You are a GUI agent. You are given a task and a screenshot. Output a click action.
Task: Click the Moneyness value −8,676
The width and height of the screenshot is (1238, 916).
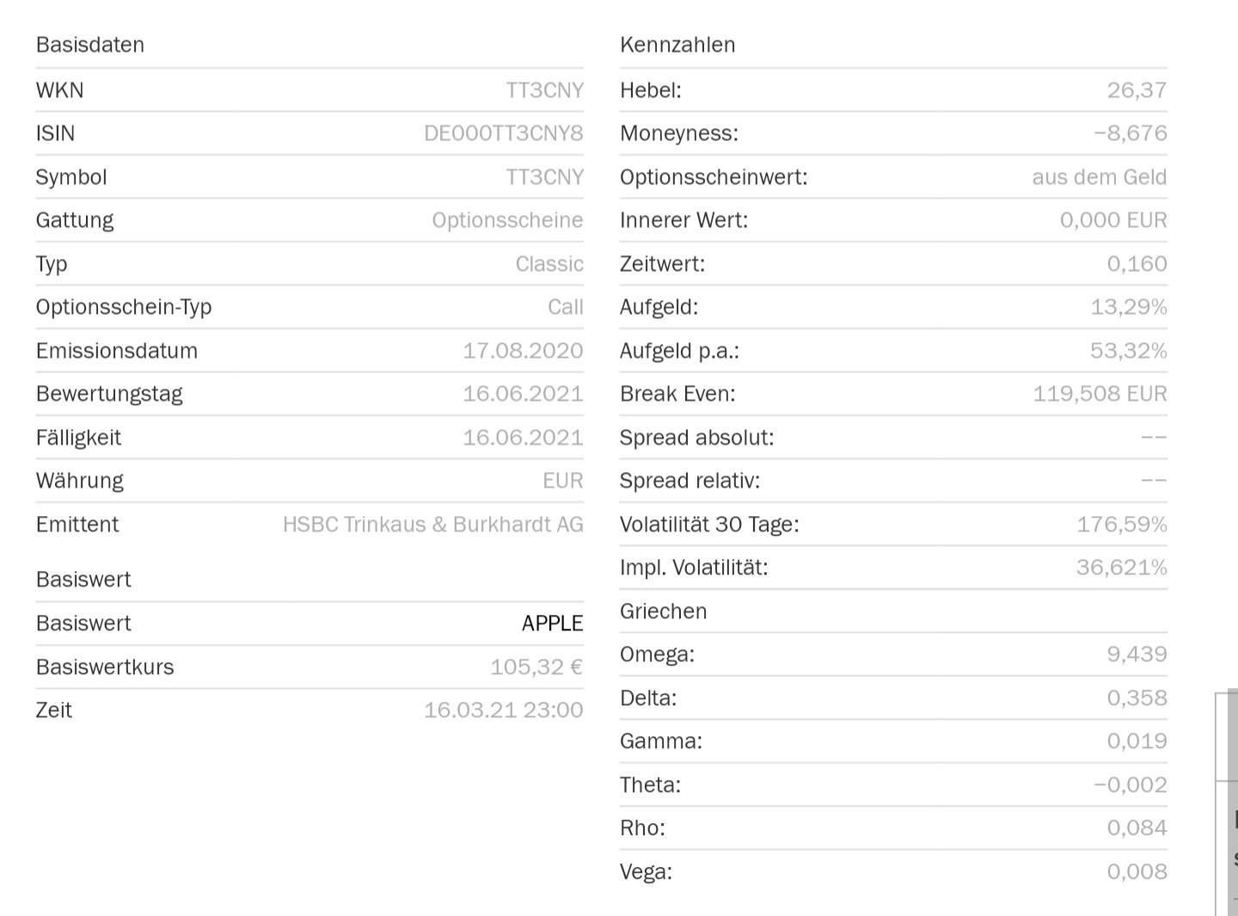pyautogui.click(x=1130, y=133)
